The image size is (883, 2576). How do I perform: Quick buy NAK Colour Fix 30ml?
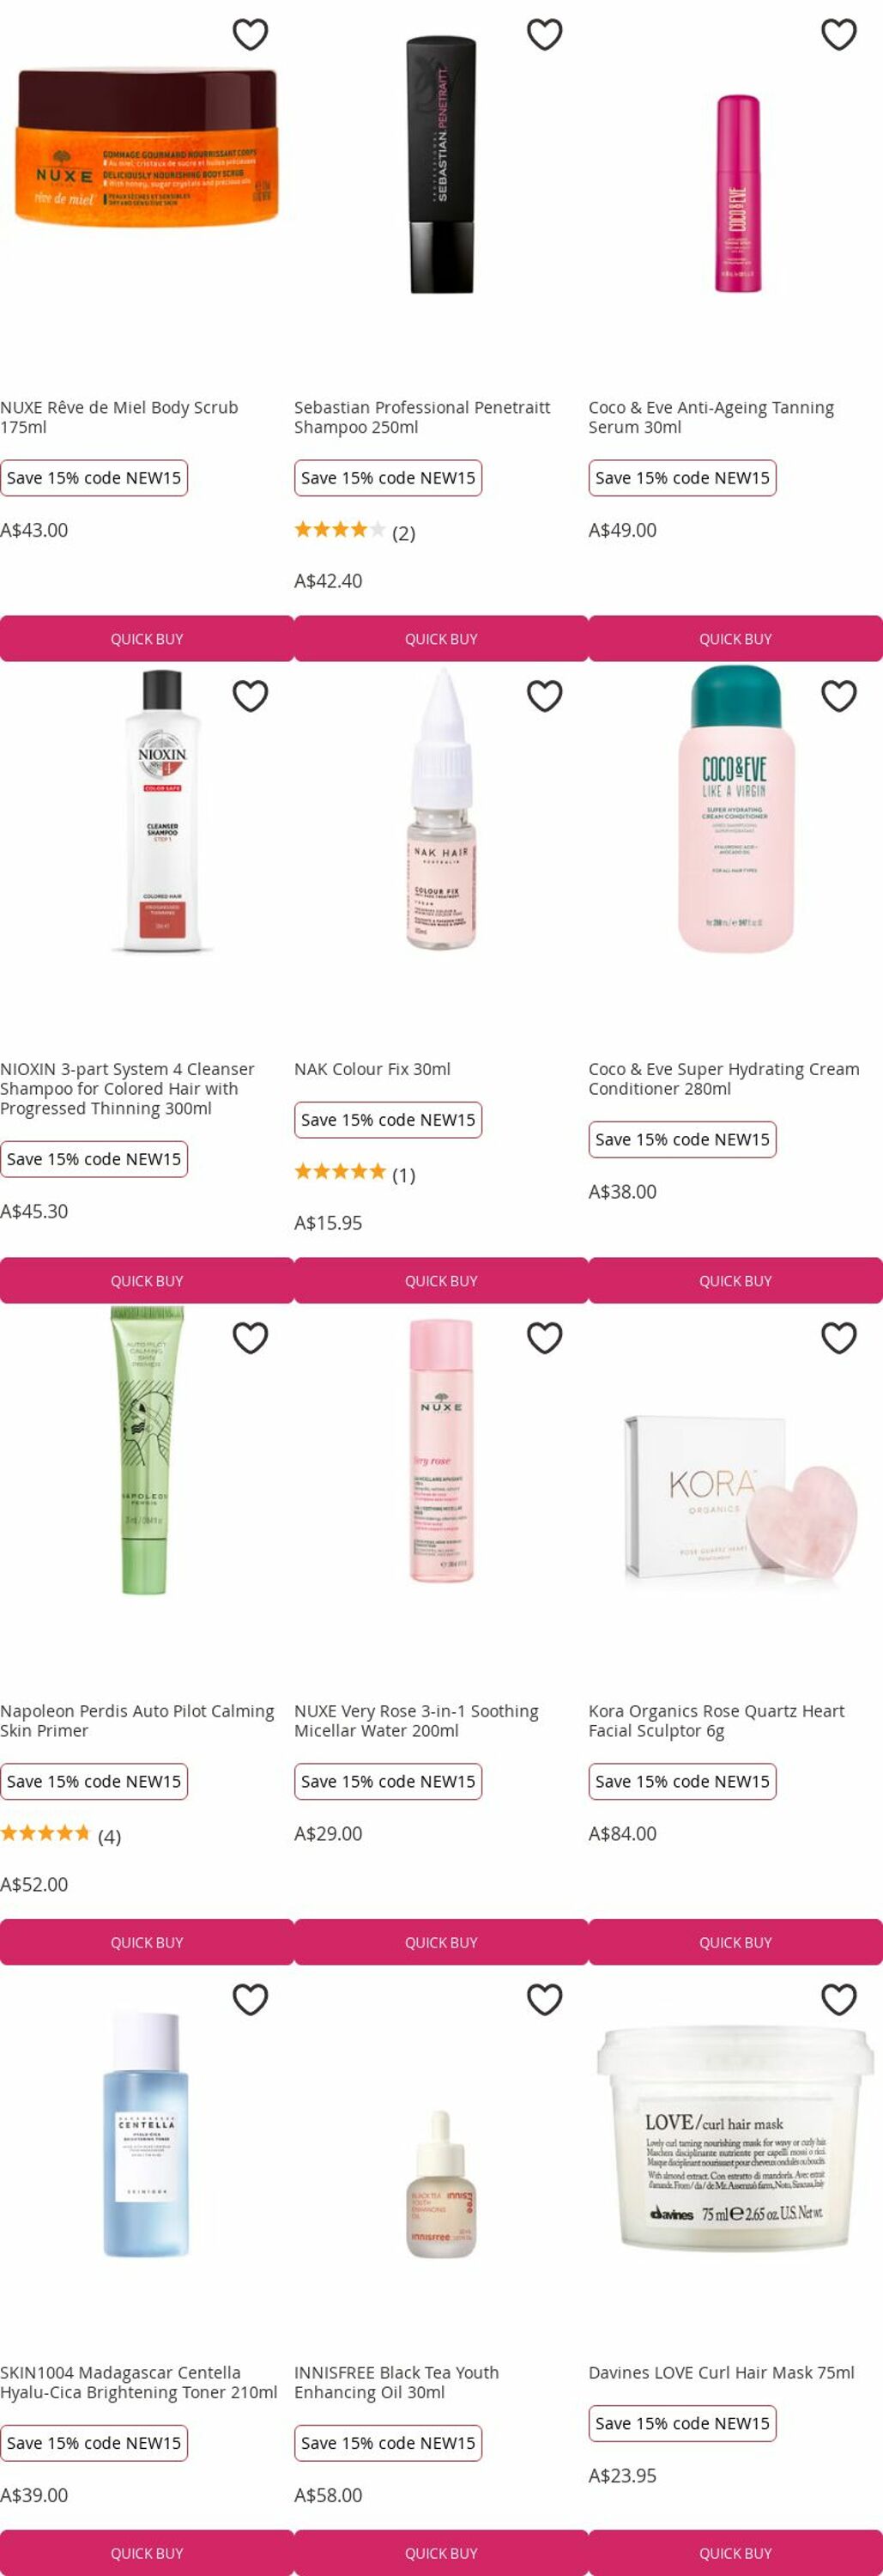(x=440, y=1280)
